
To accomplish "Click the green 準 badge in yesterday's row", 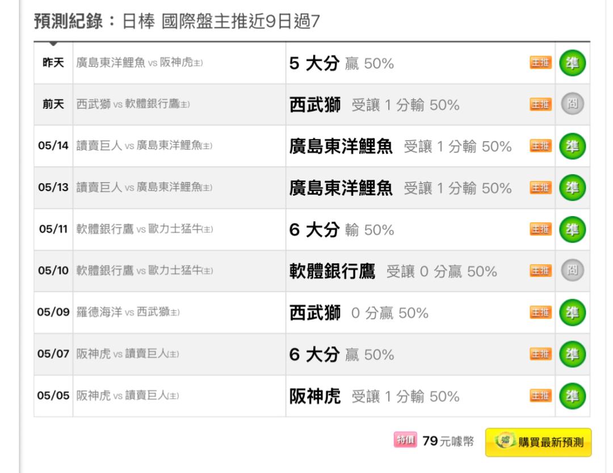I will (x=572, y=63).
